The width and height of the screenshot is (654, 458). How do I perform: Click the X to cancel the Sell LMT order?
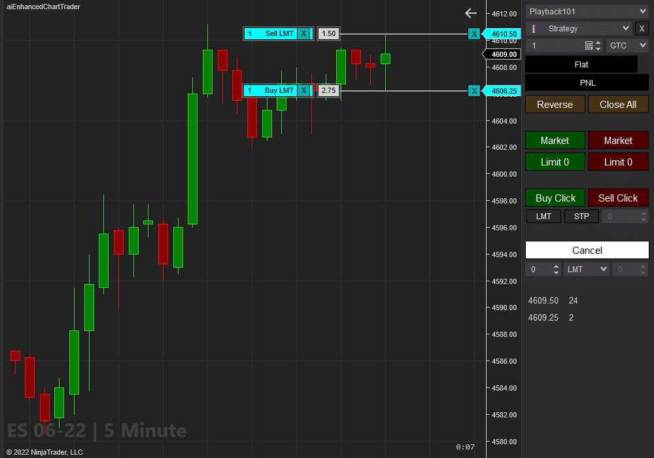pos(303,33)
